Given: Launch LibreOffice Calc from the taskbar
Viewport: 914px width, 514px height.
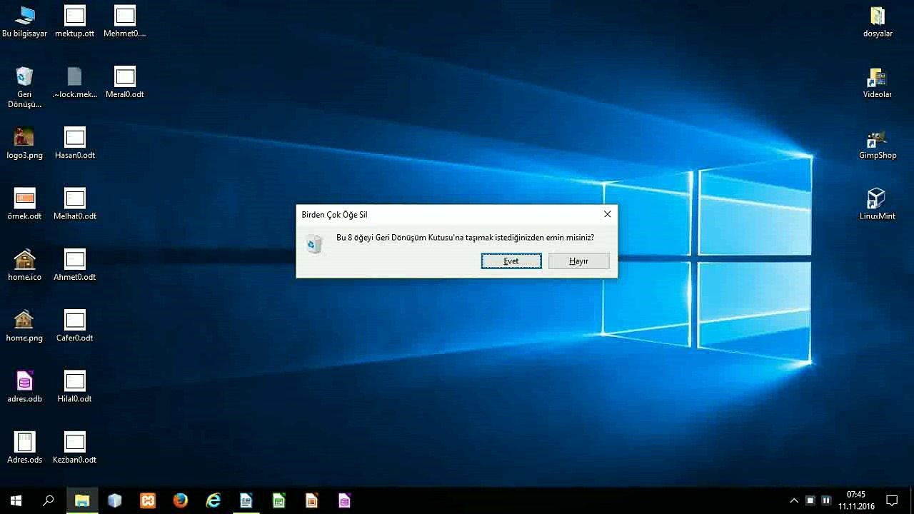Looking at the screenshot, I should 279,500.
